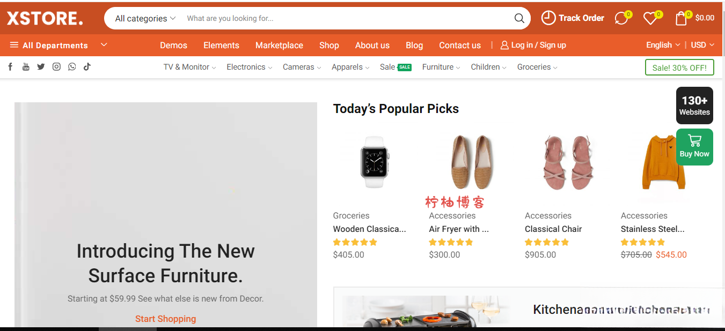The width and height of the screenshot is (725, 331).
Task: Click the Classical Chair star rating
Action: click(546, 242)
